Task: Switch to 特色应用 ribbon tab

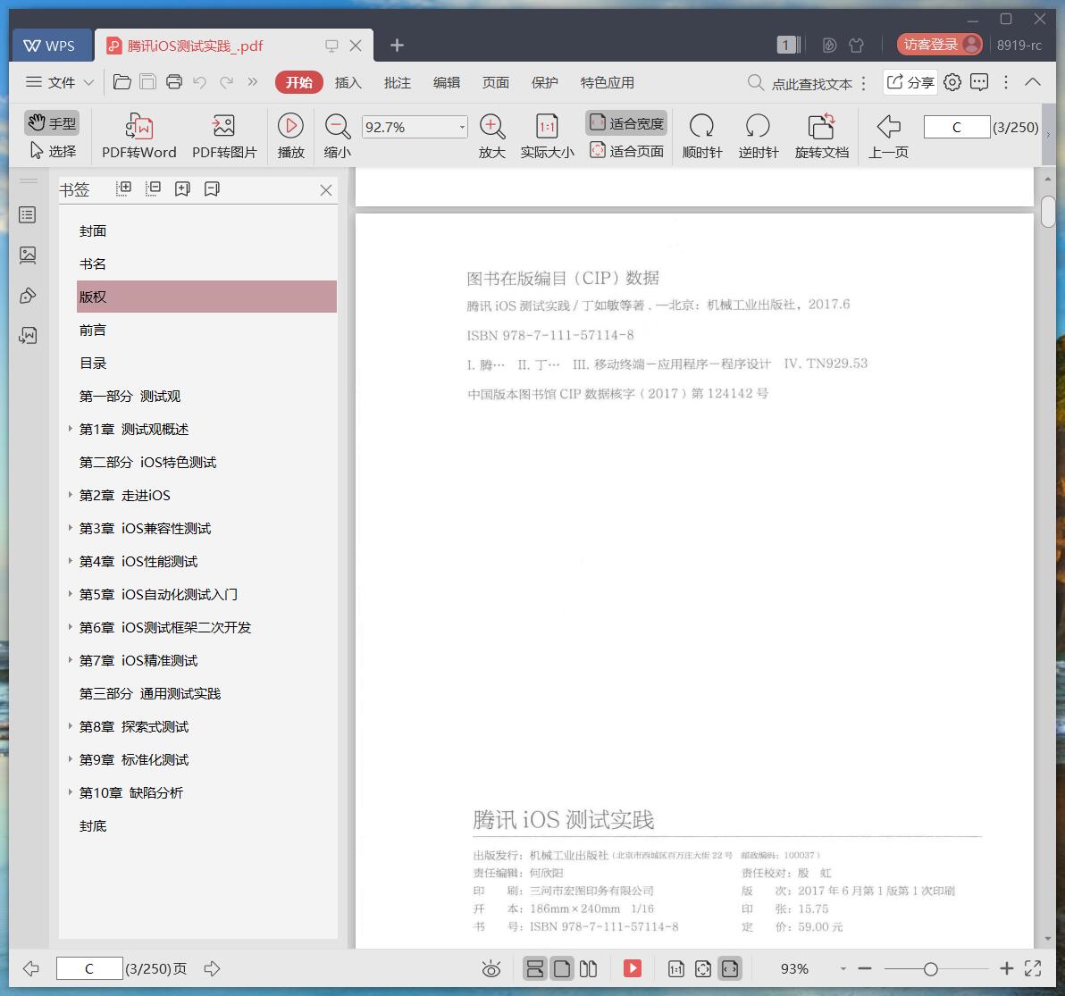Action: (x=608, y=82)
